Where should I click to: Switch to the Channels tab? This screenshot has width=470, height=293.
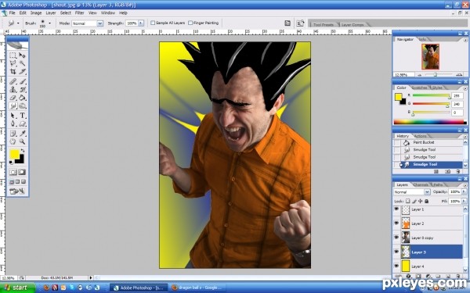420,184
